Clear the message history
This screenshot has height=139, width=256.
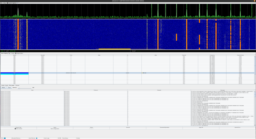tap(9, 88)
